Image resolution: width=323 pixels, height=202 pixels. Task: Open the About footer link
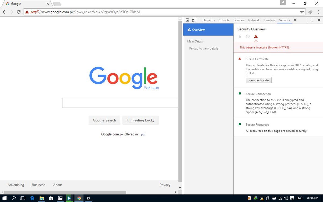coord(57,185)
